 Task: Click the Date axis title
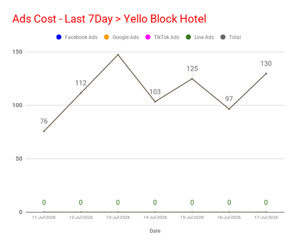coord(155,231)
